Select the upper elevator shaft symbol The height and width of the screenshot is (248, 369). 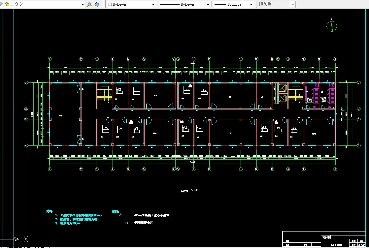[282, 88]
